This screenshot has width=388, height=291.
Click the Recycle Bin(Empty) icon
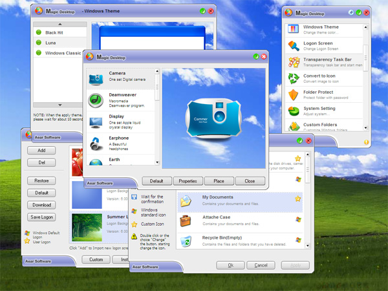pos(186,241)
